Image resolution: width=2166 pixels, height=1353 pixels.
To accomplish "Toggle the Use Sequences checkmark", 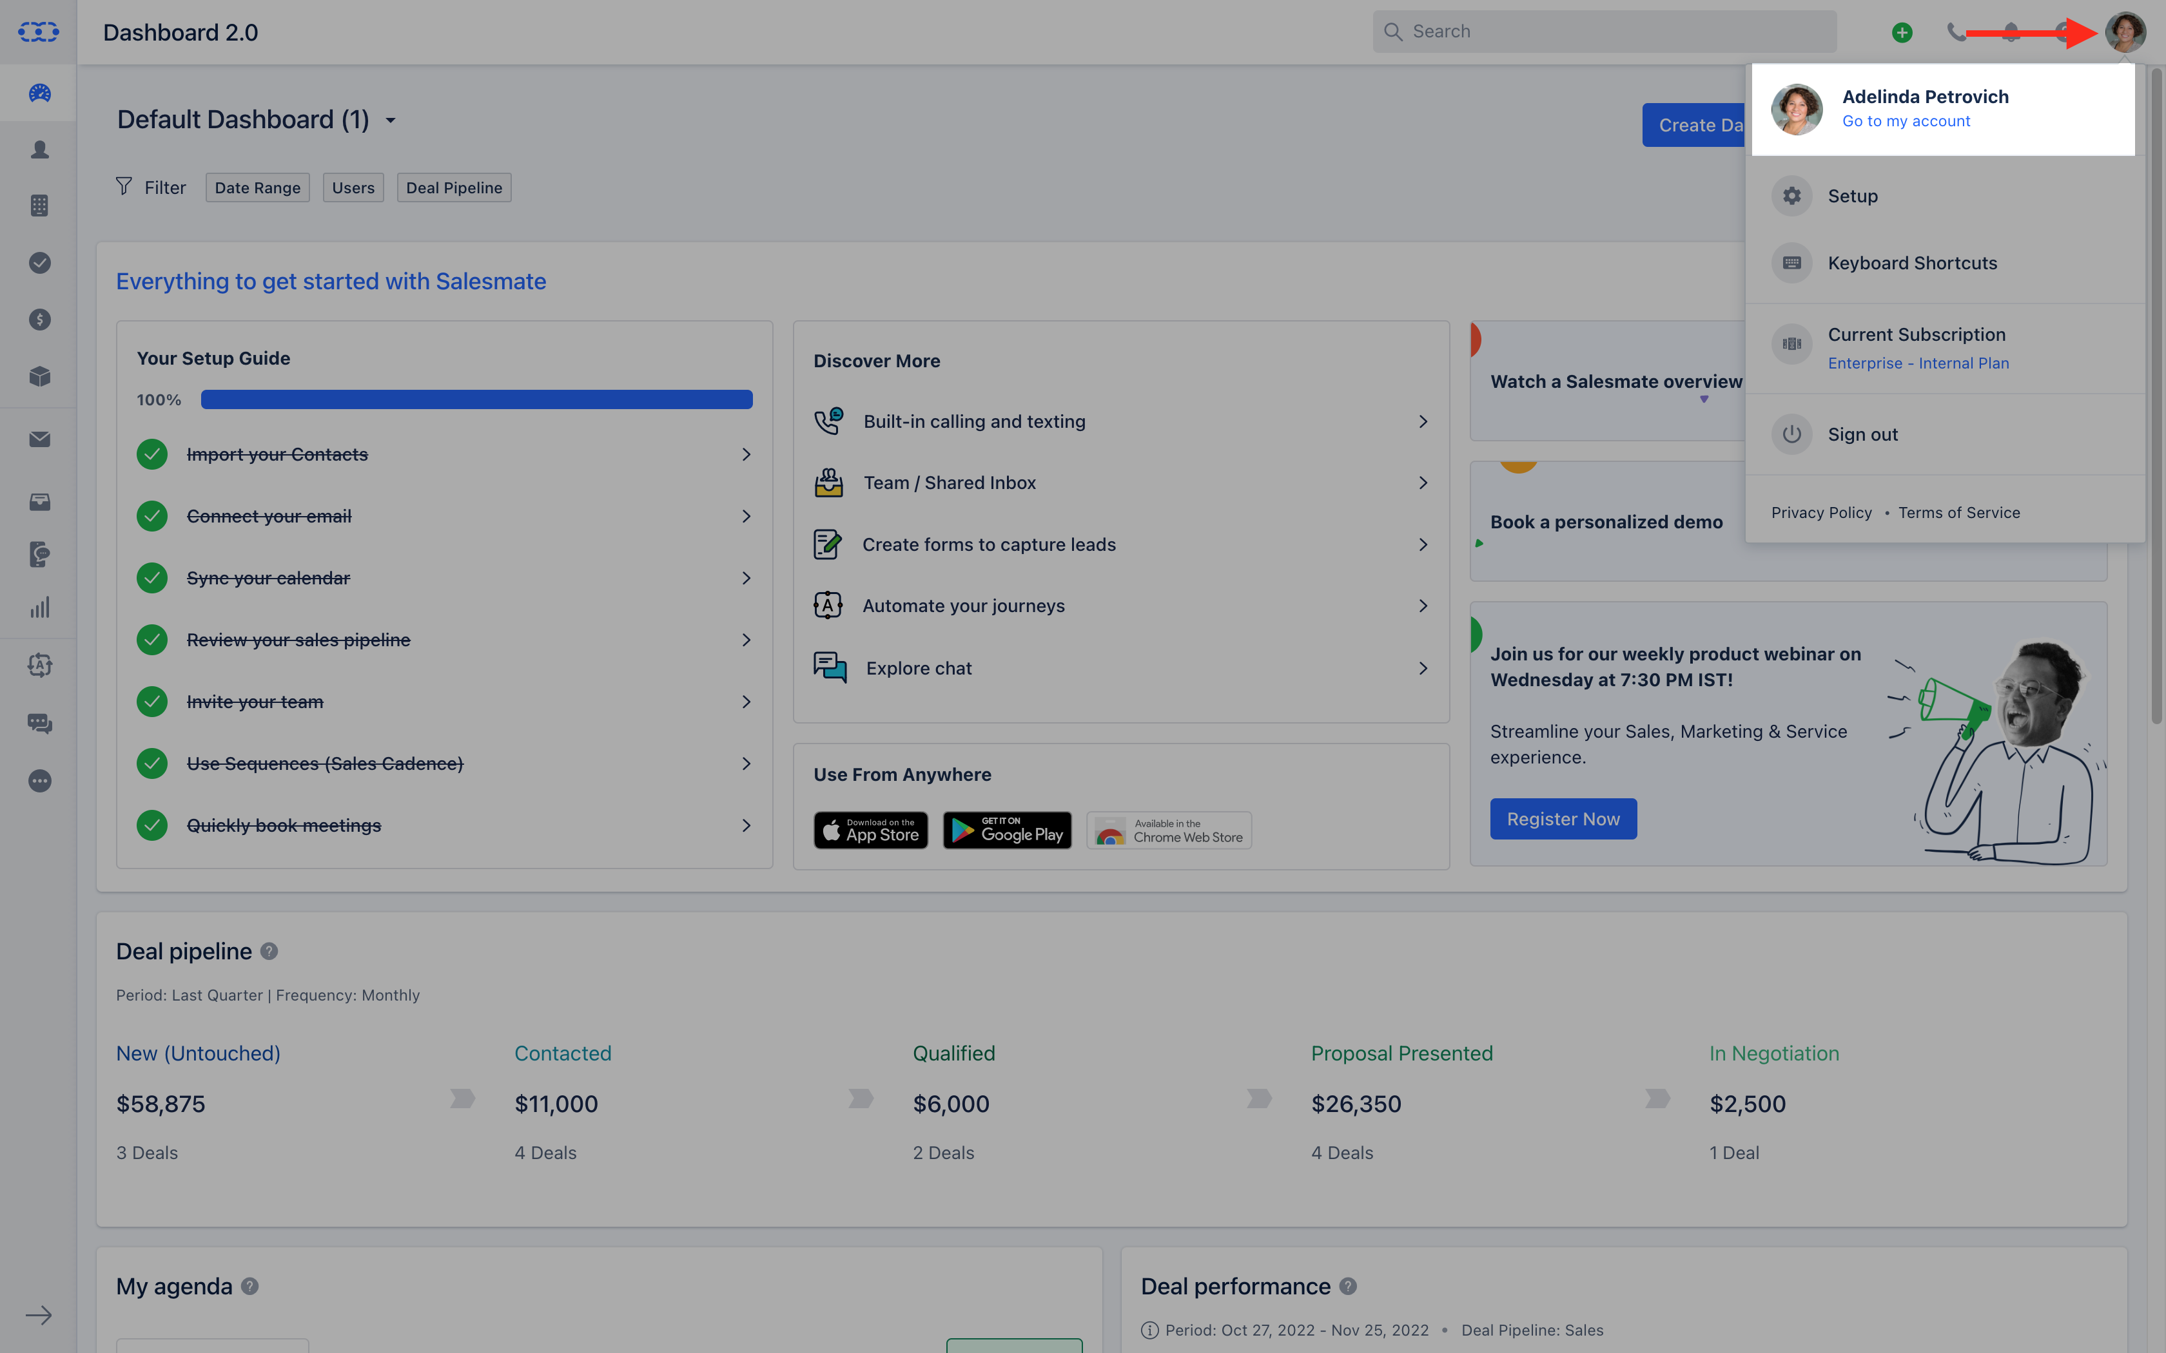I will tap(152, 763).
